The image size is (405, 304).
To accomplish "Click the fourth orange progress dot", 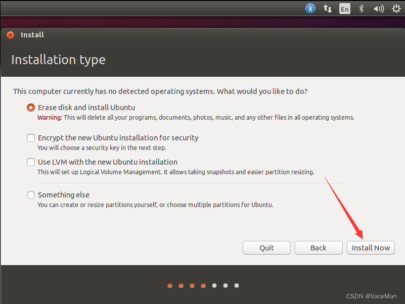I will pos(203,285).
